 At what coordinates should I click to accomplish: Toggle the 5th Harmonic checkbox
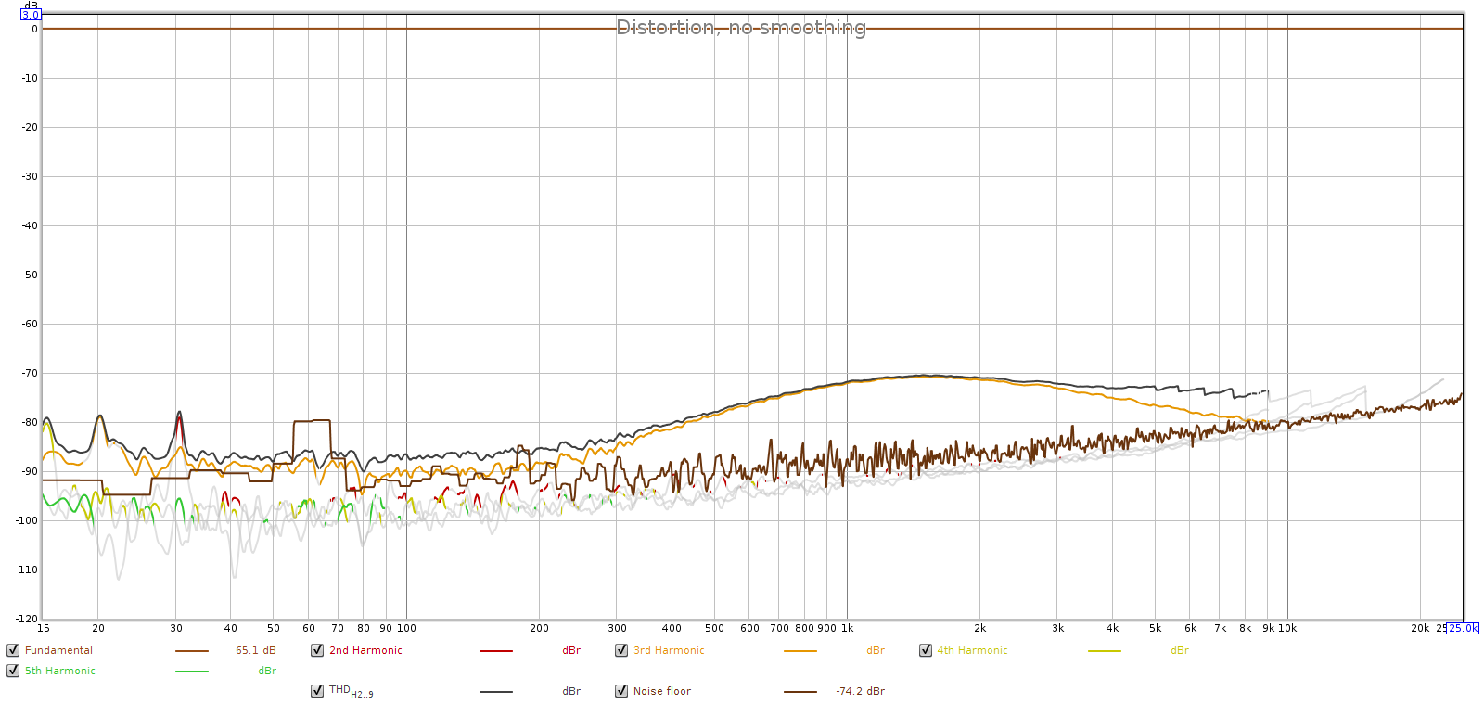point(13,671)
